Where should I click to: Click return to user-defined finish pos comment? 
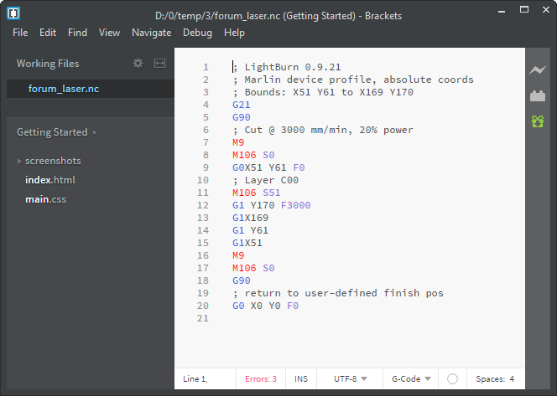[x=338, y=293]
